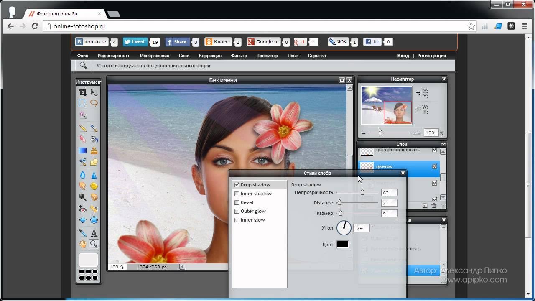Open the Редактировать menu
535x301 pixels.
tap(114, 56)
